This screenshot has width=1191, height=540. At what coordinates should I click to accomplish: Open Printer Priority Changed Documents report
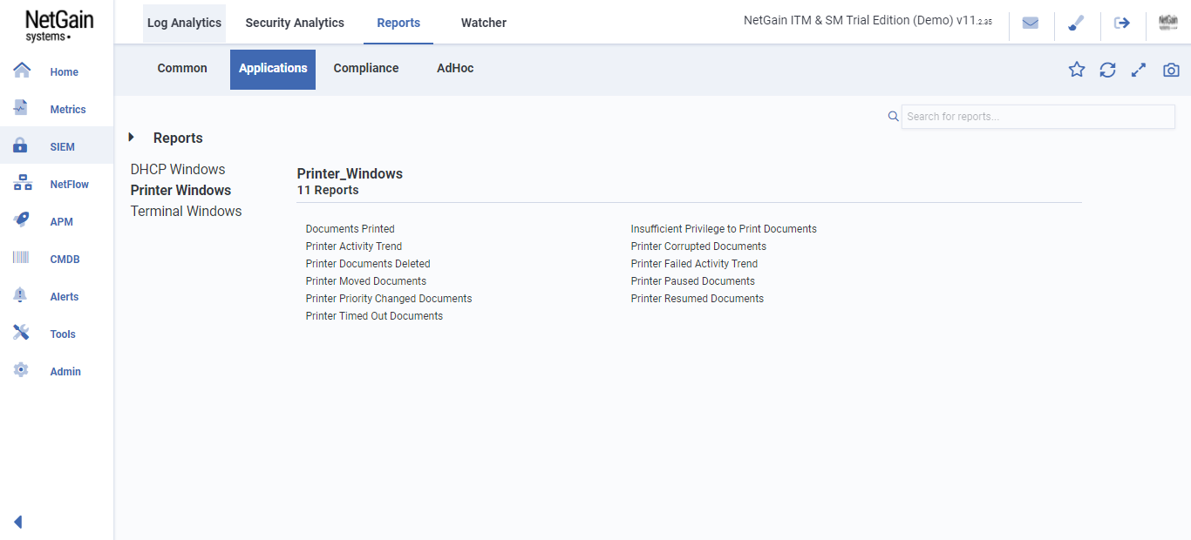389,299
